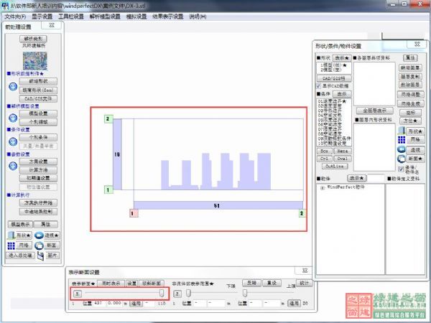Click the ring icon beside 造线★ in left panel

click(37, 235)
